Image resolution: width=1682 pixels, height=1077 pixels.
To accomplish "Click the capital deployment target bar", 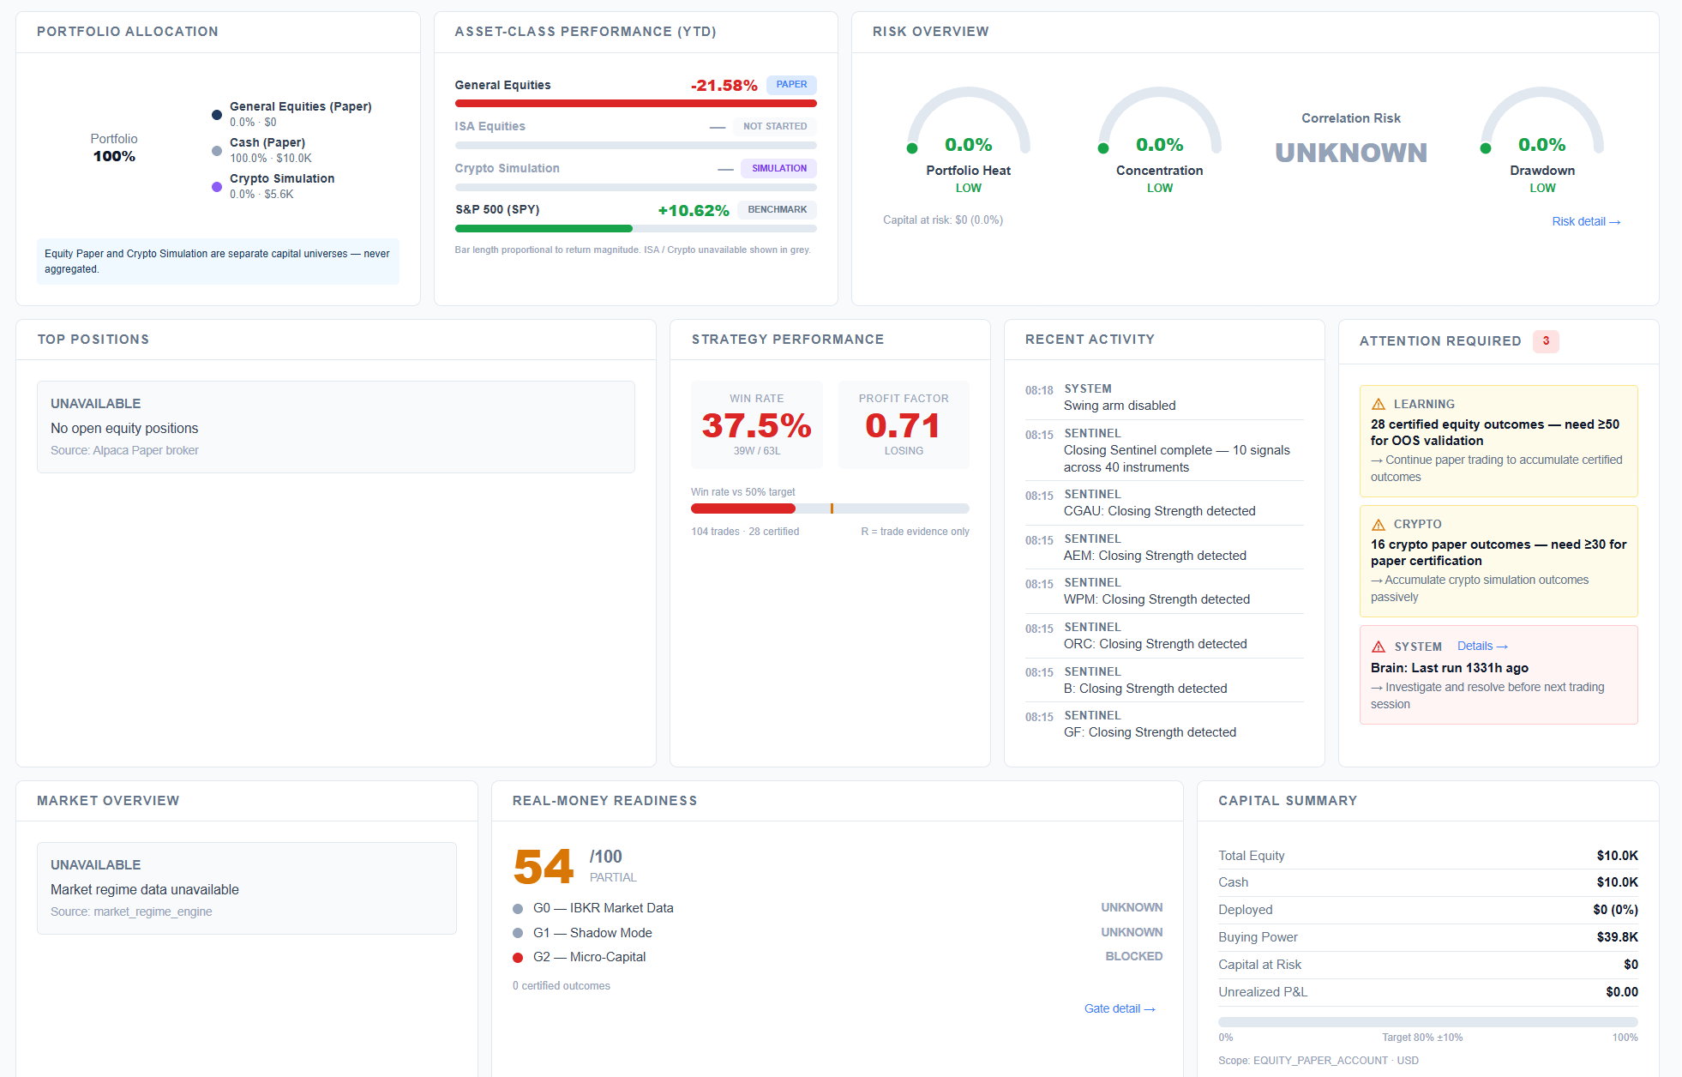I will pos(1427,1022).
